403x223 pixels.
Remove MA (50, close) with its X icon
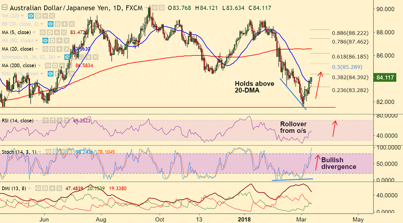67,40
